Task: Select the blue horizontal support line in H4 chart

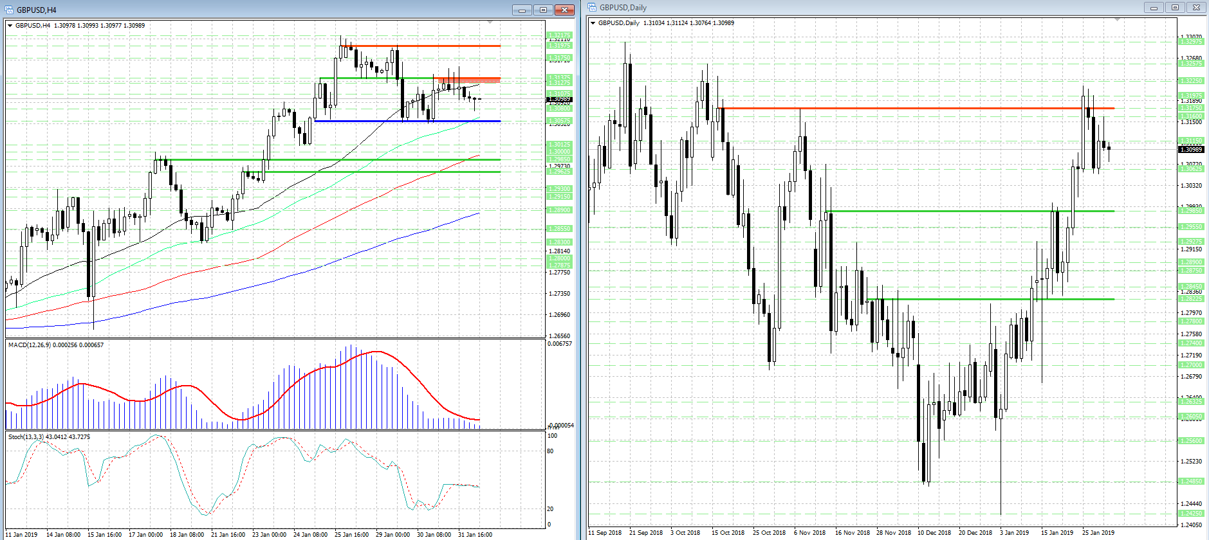Action: pyautogui.click(x=407, y=121)
